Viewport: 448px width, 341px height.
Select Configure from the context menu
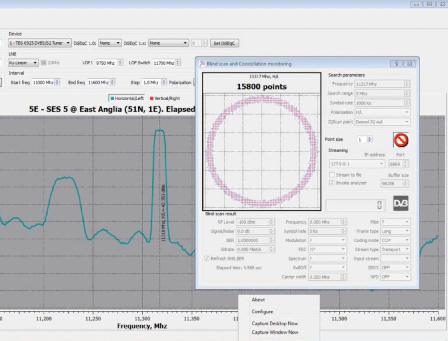click(262, 312)
